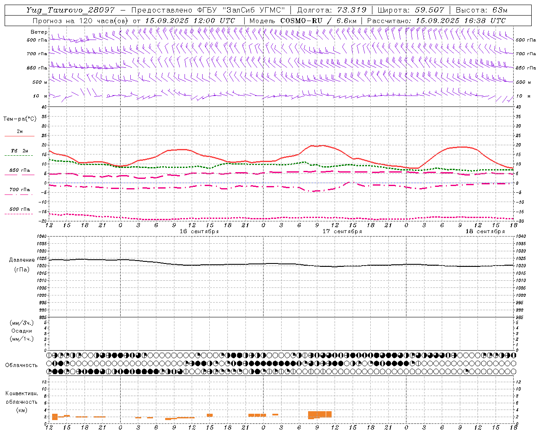538x431 pixels.
Task: Click the Ветер panel label
Action: pos(39,32)
